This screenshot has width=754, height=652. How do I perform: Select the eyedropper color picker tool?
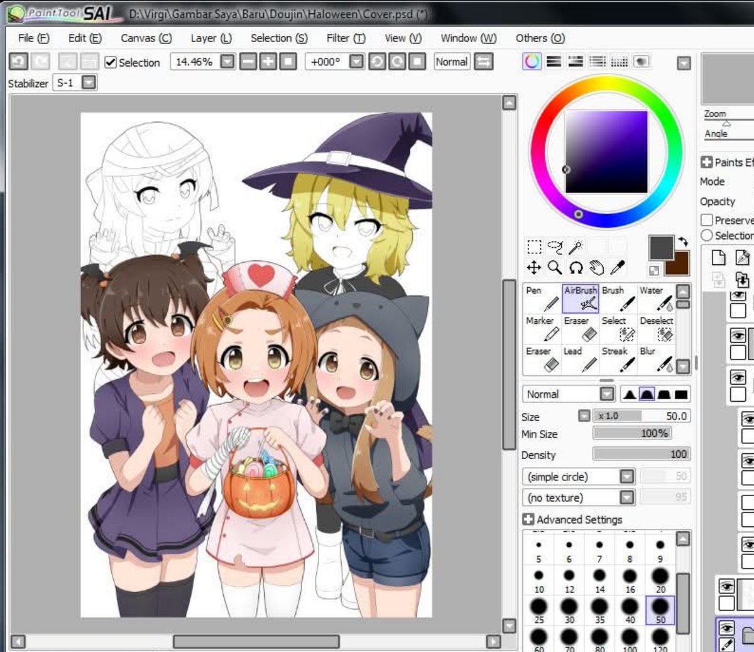618,268
